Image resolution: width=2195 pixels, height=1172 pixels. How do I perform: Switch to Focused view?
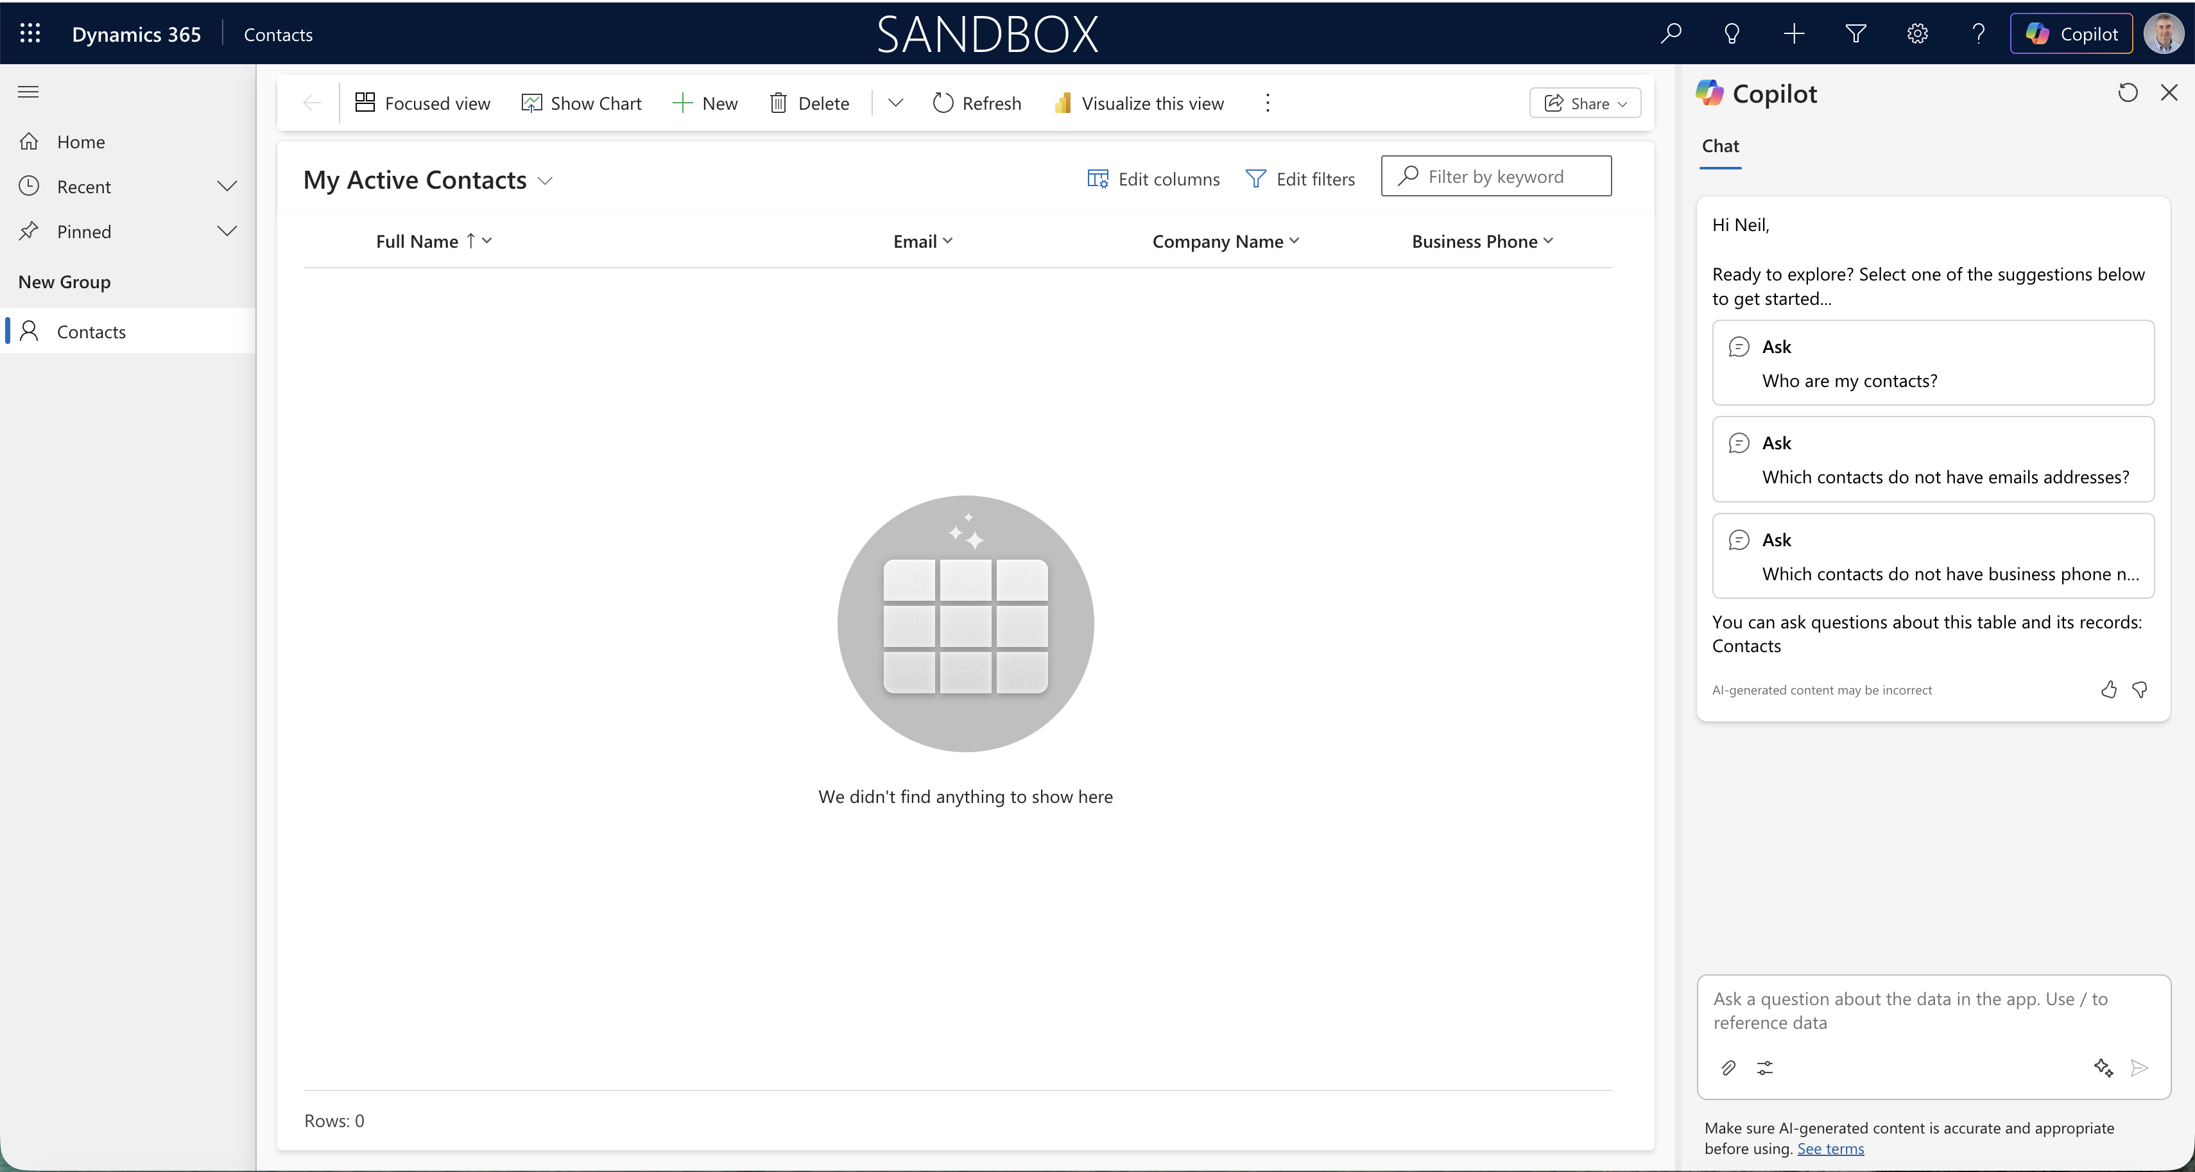tap(423, 103)
